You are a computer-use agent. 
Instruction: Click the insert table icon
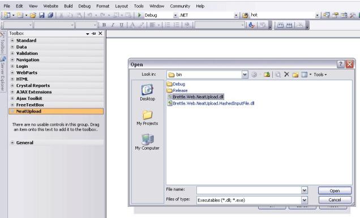pyautogui.click(x=280, y=25)
